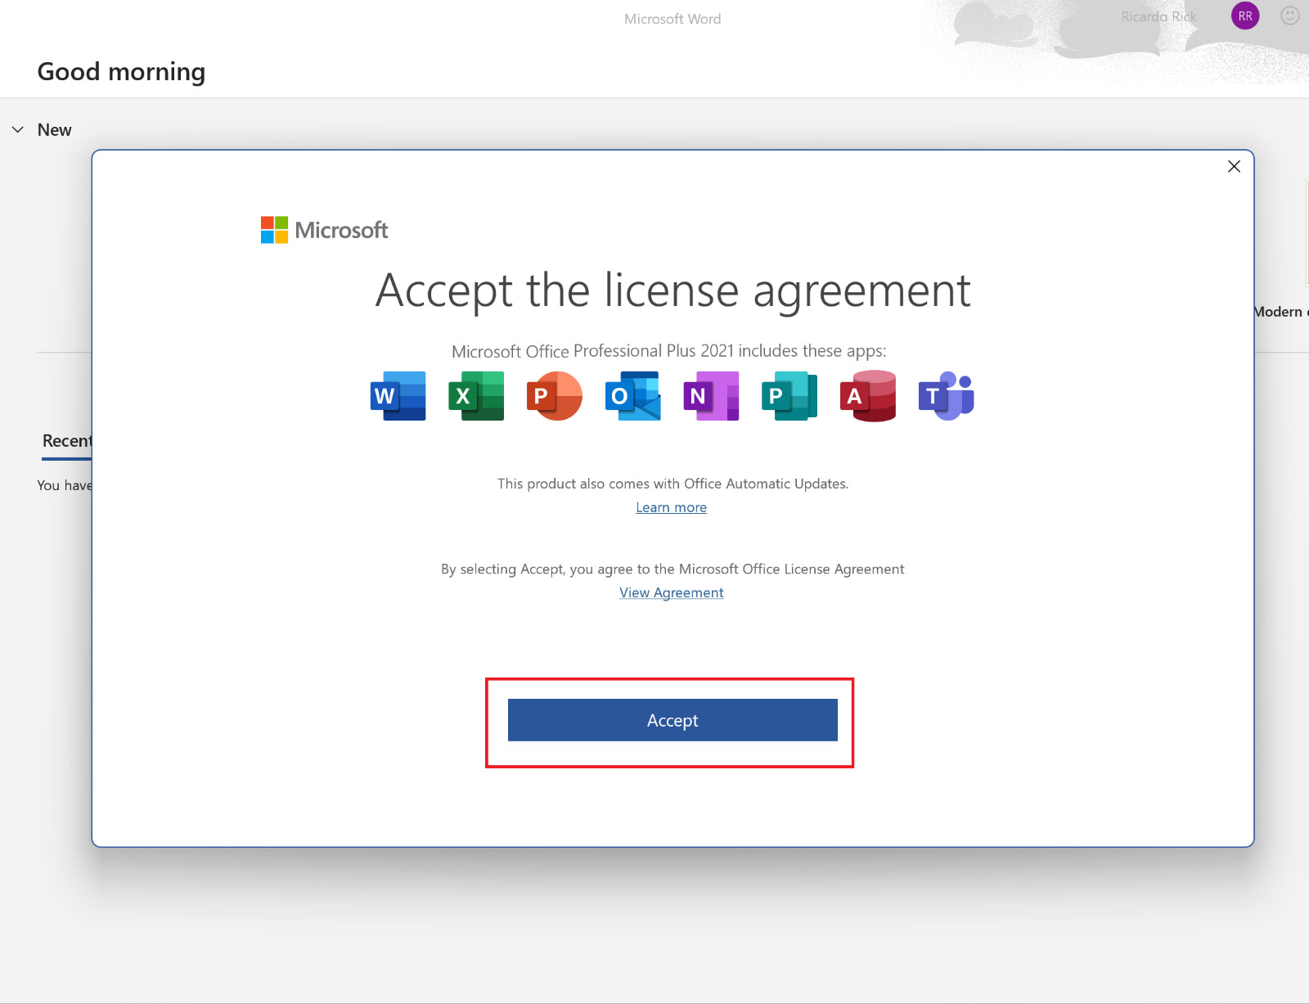Screen dimensions: 1309x1004
Task: Click the Microsoft logo in dialog
Action: (x=324, y=230)
